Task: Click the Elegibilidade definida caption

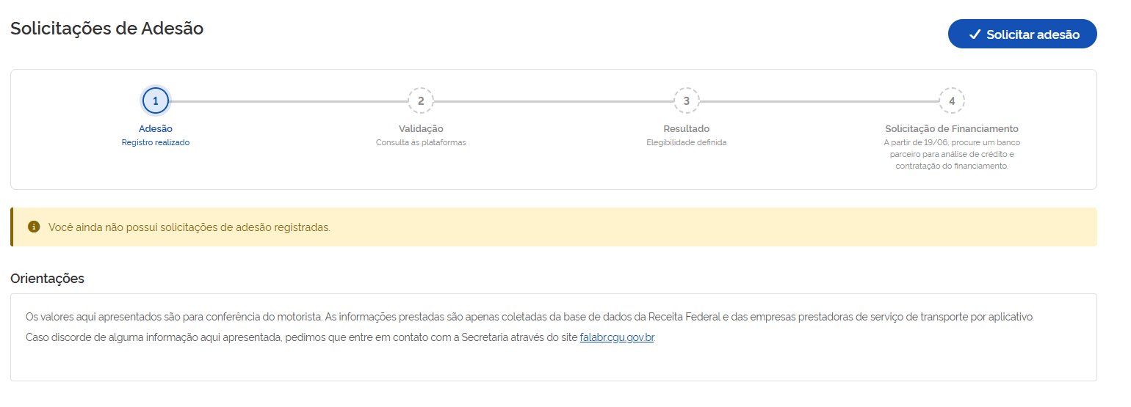Action: coord(687,143)
